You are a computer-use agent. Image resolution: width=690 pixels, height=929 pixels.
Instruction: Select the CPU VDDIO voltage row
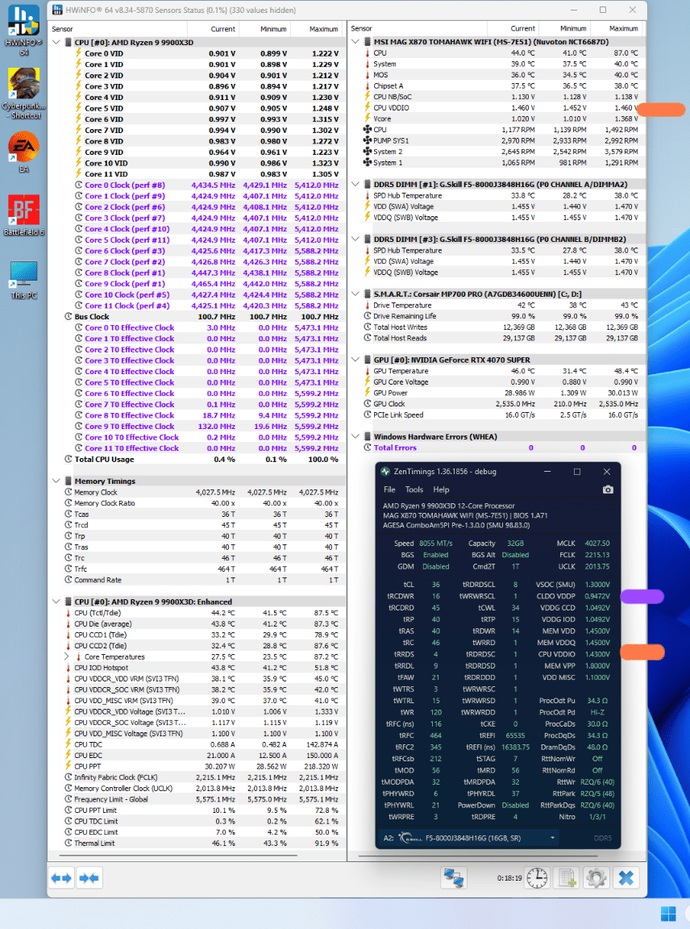coord(497,108)
